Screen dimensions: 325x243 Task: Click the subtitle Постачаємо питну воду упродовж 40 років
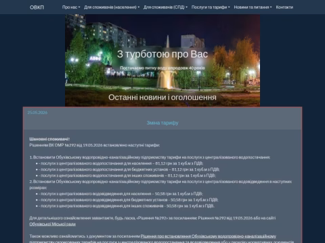click(x=162, y=67)
